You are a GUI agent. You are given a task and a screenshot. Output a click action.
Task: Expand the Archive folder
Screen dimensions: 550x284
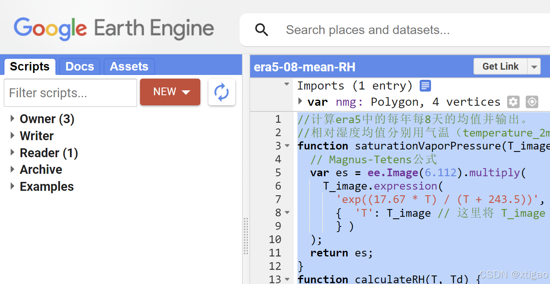click(x=13, y=169)
